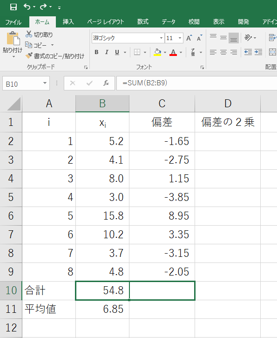277x338 pixels.
Task: Open the 表示 tab
Action: 219,22
